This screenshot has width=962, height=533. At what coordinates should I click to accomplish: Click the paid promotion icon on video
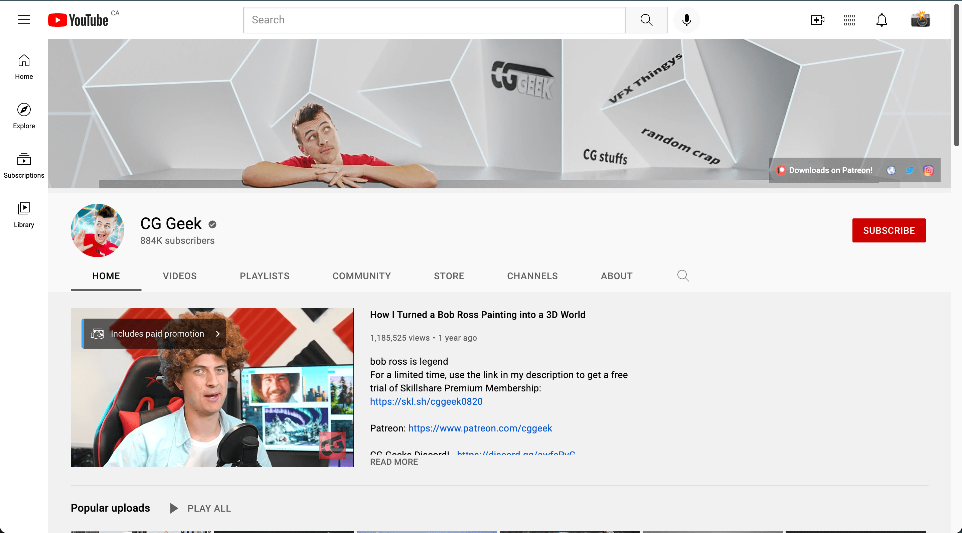(98, 334)
